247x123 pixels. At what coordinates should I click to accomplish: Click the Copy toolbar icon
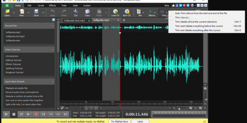tap(87, 11)
